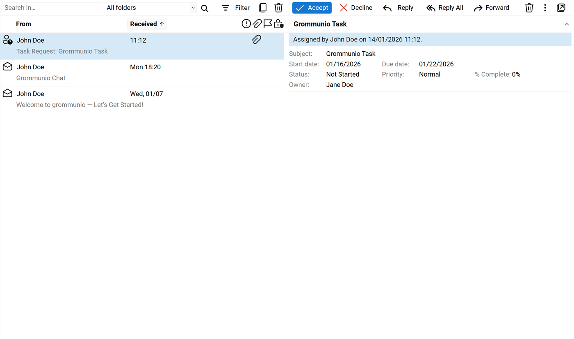
Task: Click the 11:12 received time
Action: coord(138,40)
